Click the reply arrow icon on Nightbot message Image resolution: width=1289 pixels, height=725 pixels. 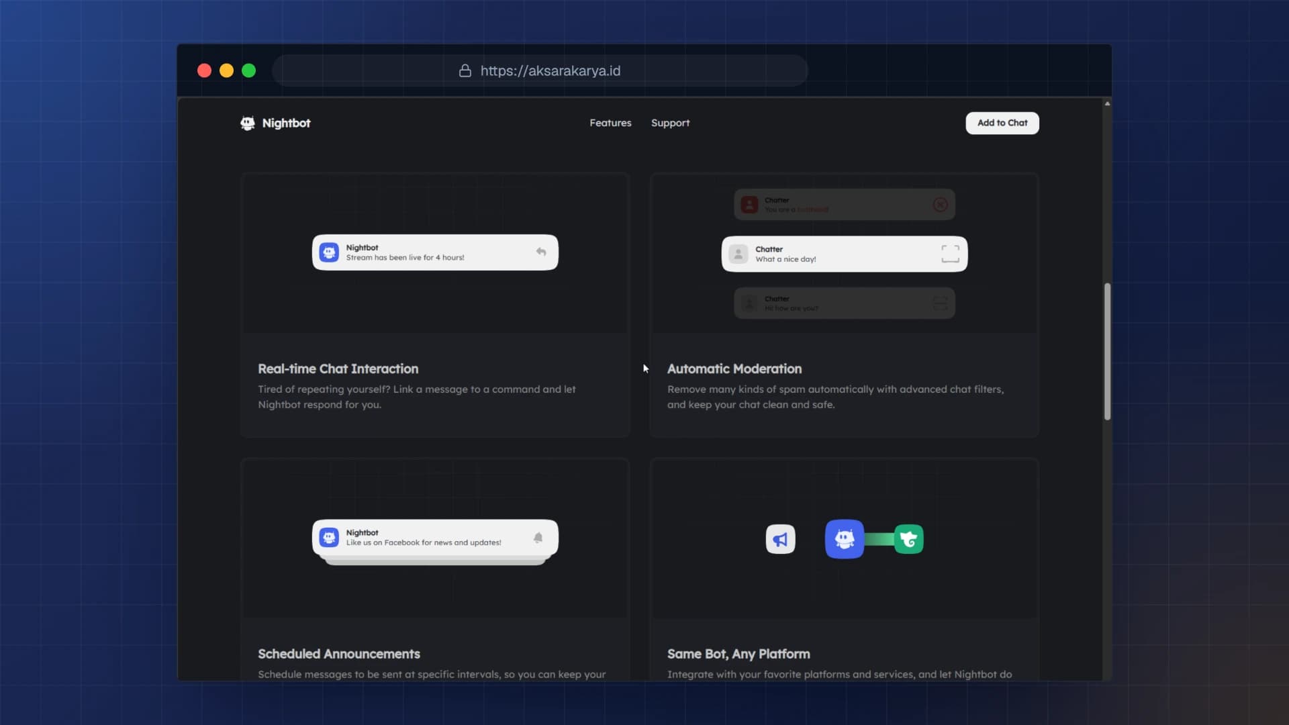click(x=541, y=252)
